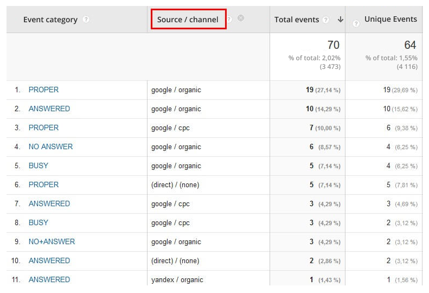
Task: Click help icon beside Unique Events header
Action: click(356, 23)
